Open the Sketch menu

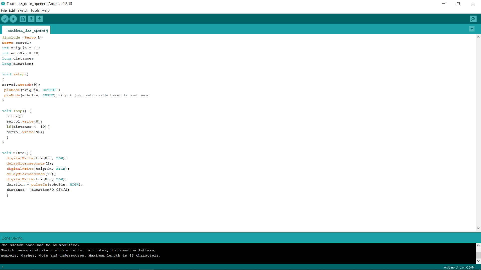pyautogui.click(x=23, y=10)
